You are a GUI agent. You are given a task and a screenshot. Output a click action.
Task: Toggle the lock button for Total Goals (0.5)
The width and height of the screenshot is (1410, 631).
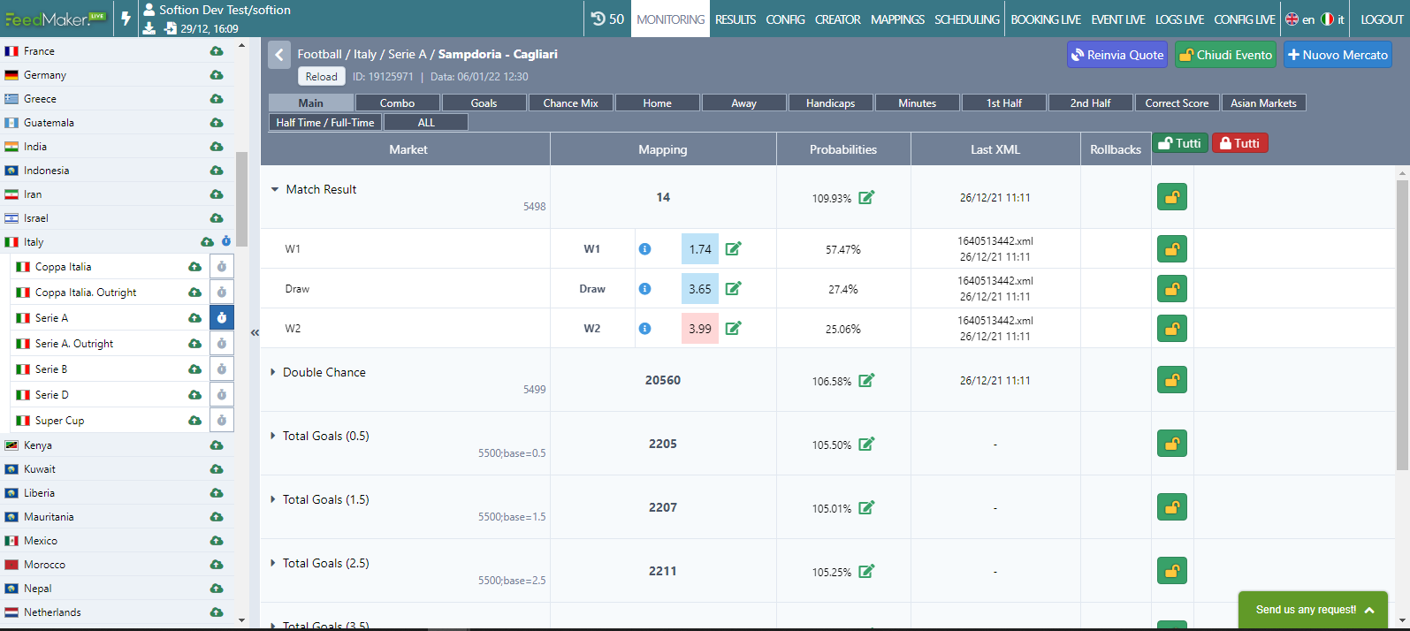click(x=1172, y=444)
